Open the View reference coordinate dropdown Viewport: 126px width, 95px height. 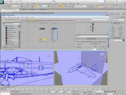coord(44,6)
